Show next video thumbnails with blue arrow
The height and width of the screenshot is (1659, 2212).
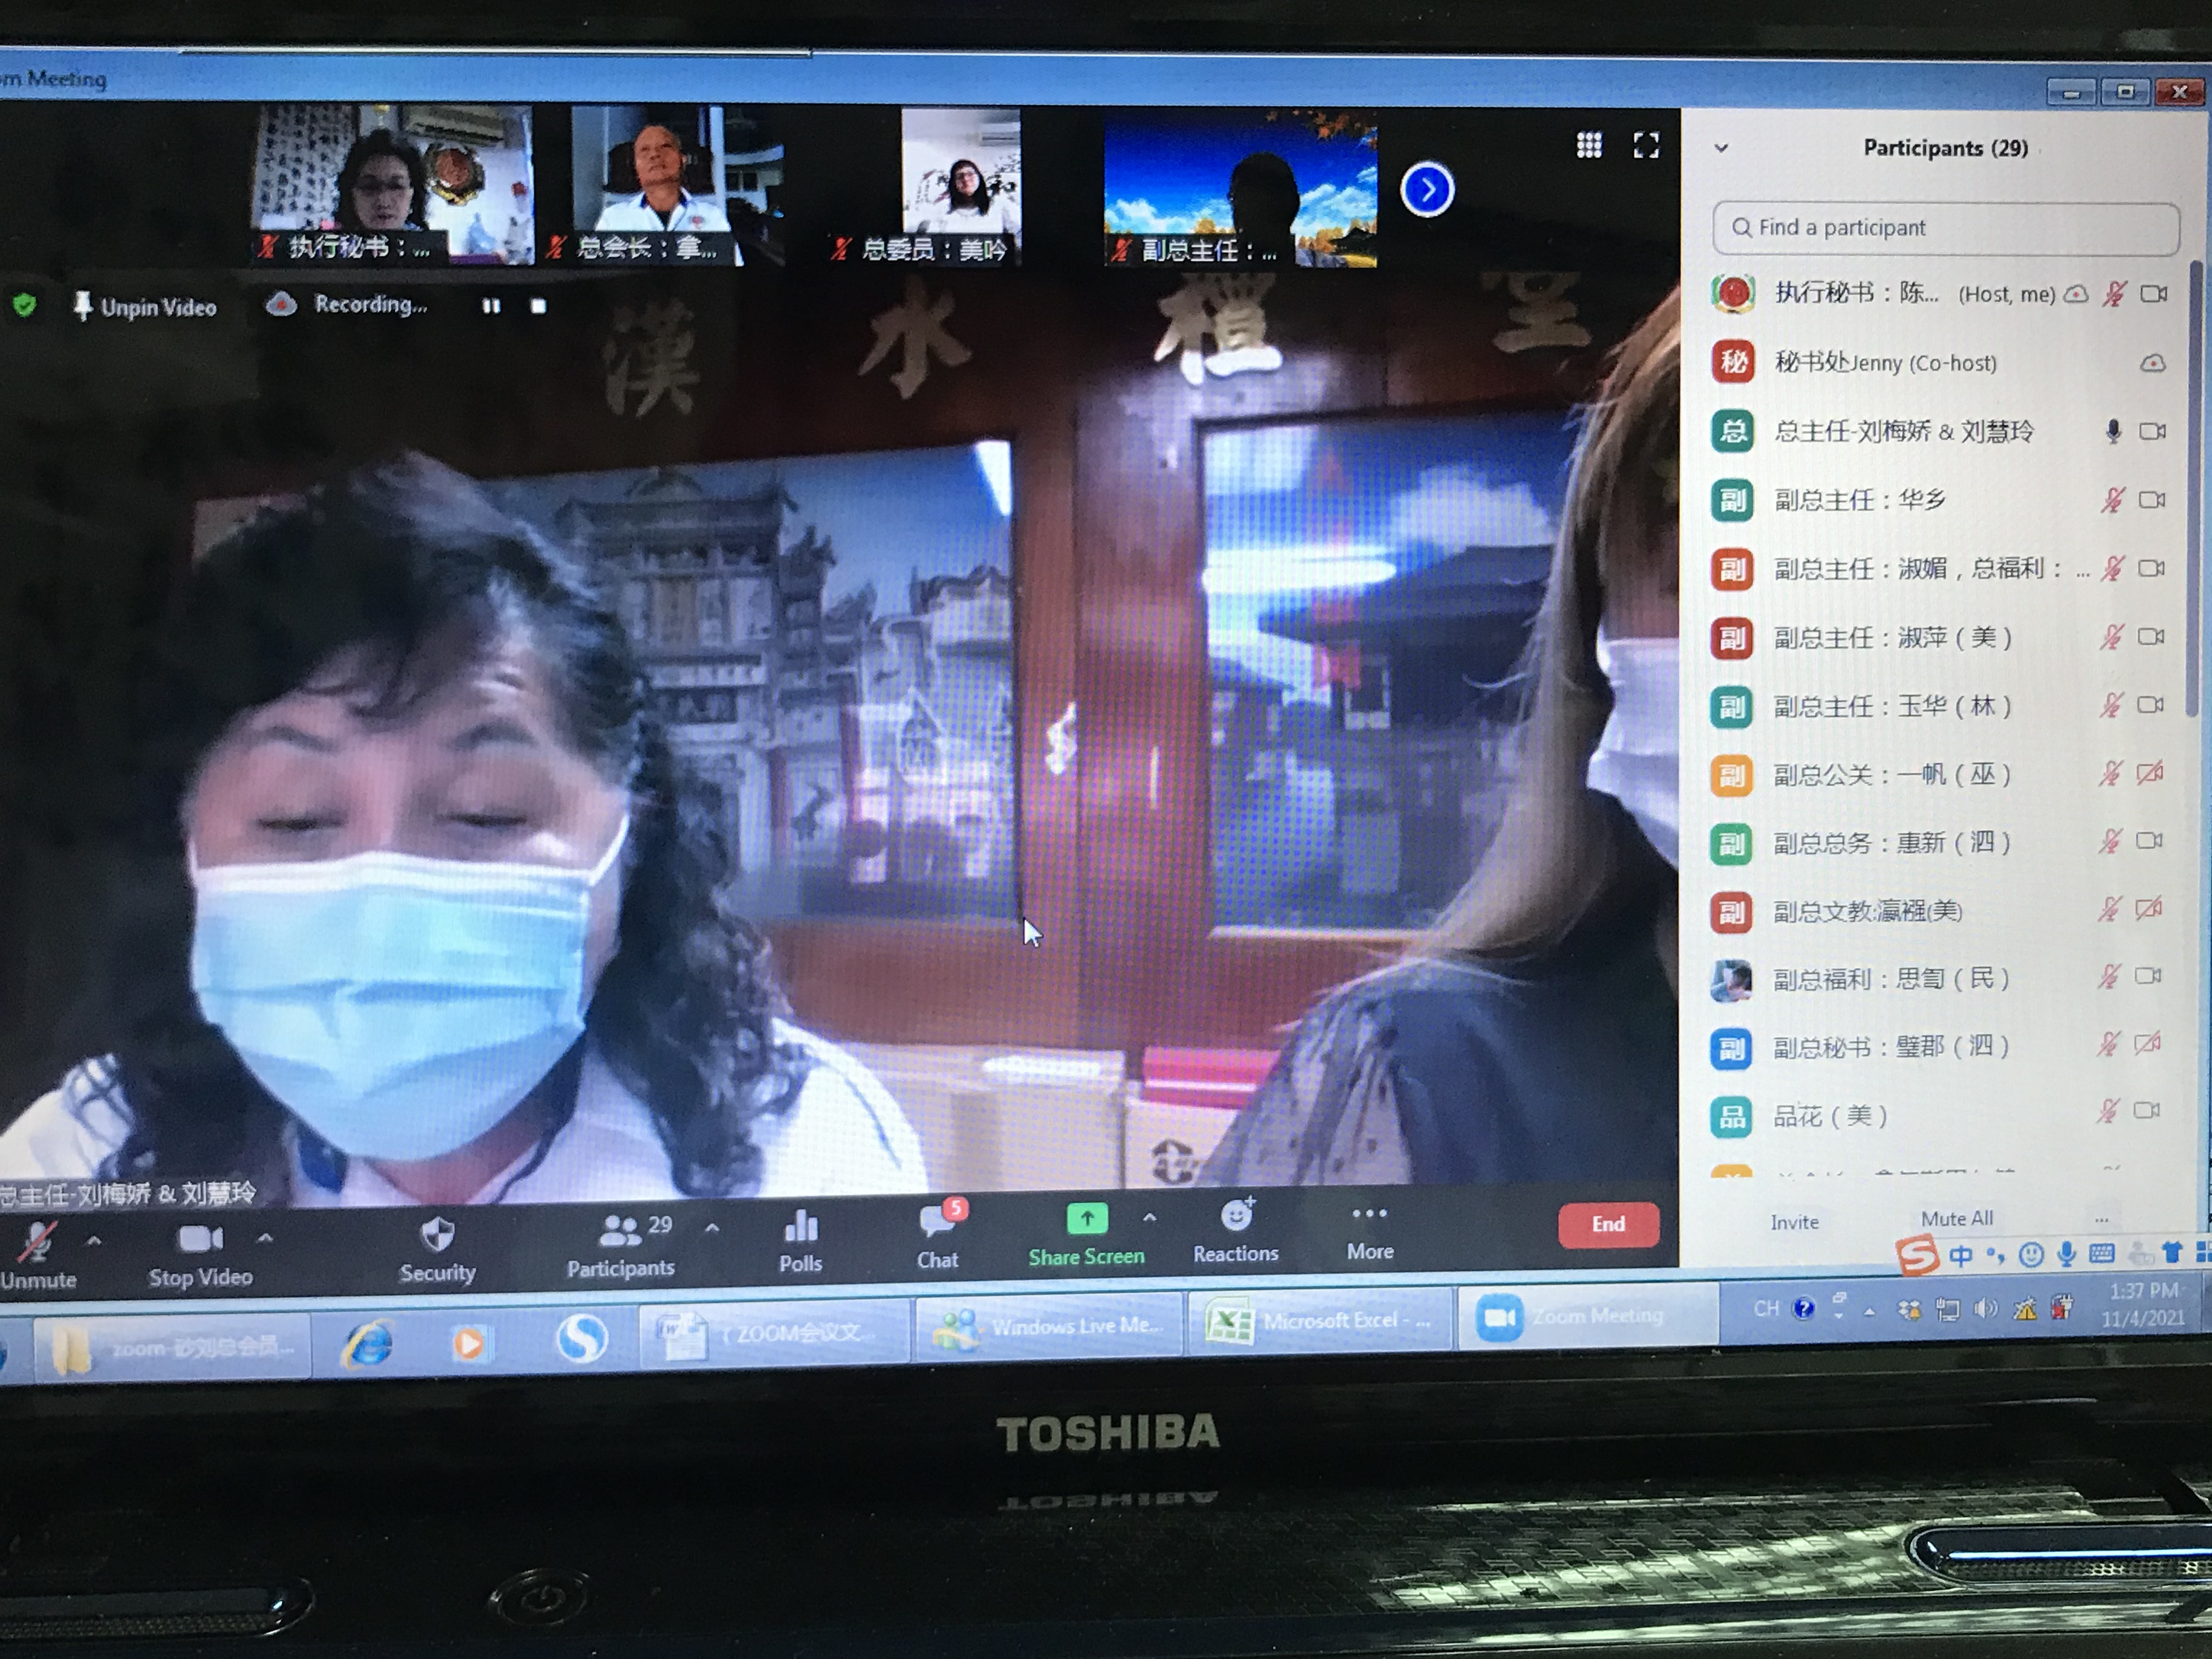click(1427, 190)
